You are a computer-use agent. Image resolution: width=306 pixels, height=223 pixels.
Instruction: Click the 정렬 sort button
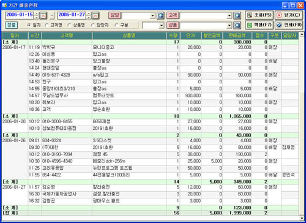tap(12, 25)
